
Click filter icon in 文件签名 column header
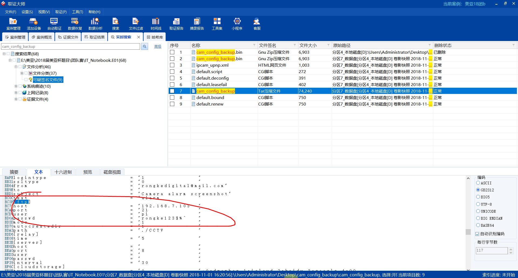295,45
